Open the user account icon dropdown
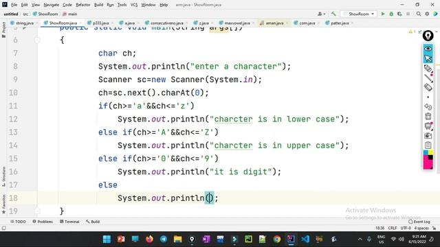Viewport: 440px width, 247px height. 321,14
